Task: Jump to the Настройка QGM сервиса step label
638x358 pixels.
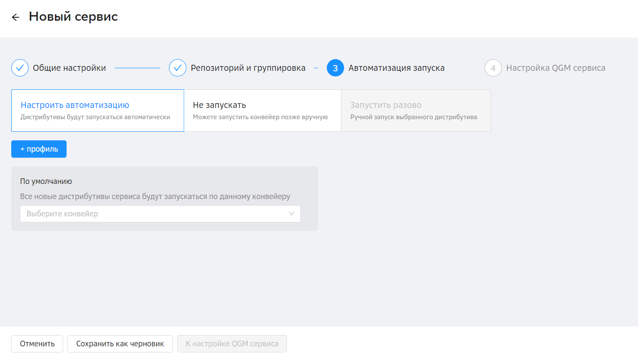Action: pyautogui.click(x=555, y=68)
